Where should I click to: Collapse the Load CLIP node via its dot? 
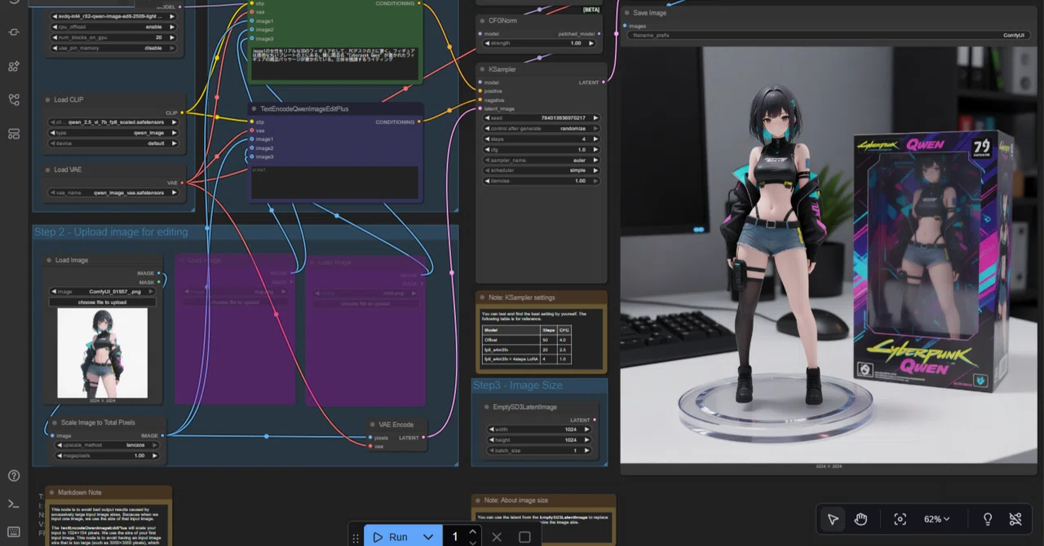[48, 99]
